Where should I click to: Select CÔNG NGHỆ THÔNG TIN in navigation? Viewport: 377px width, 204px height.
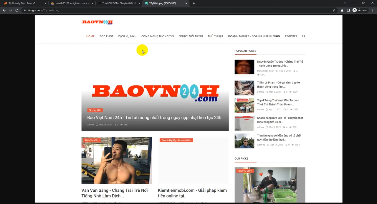(157, 36)
